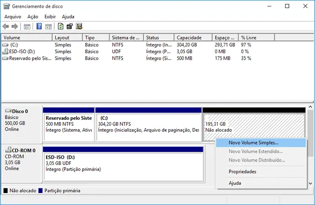Select the ESD-ISO (D:) 3,05 GB UDF block

coord(123,164)
